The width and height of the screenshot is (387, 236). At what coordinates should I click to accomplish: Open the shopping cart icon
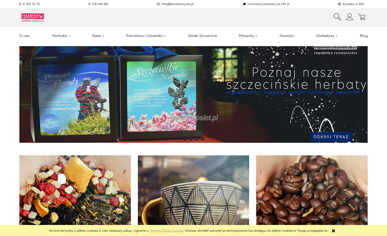(x=362, y=17)
